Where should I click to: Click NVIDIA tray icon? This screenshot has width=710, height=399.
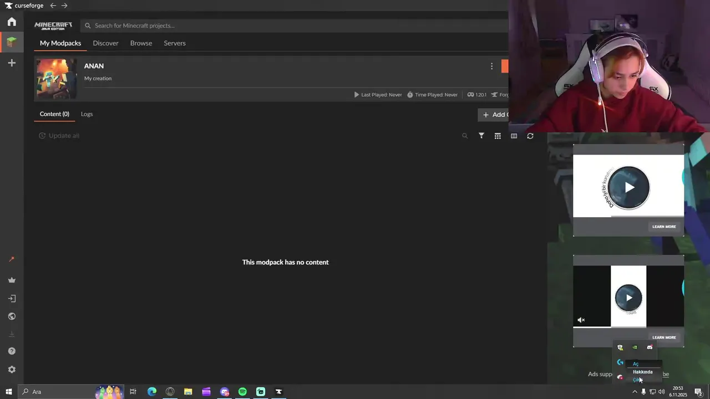tap(635, 348)
